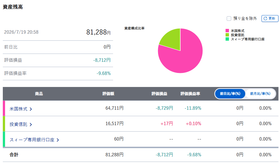The width and height of the screenshot is (279, 163).
Task: Open the 米国株式 details link
Action: (x=19, y=109)
